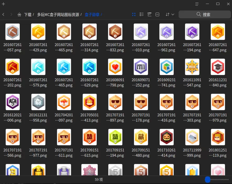
Task: Select gold pickaxe badge …429.png
Action: 38,32
